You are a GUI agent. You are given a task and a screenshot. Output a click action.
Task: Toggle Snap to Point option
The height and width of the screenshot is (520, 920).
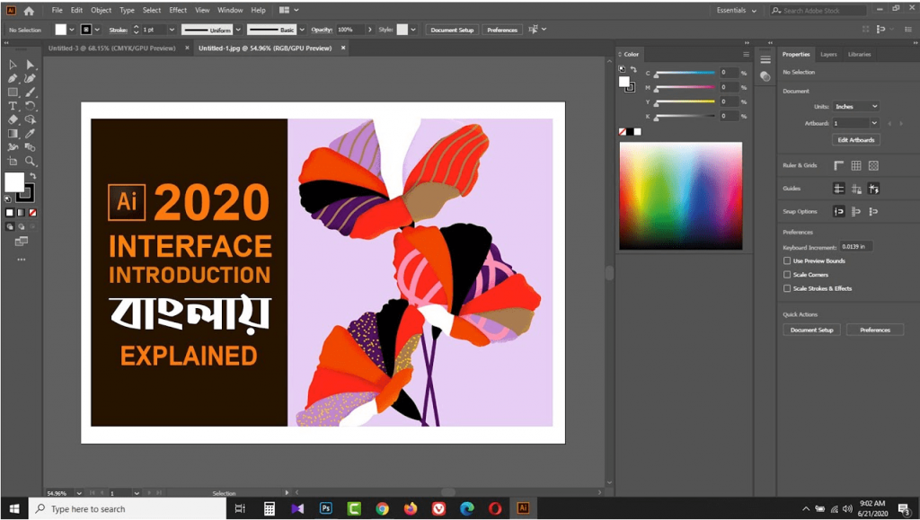pyautogui.click(x=839, y=211)
